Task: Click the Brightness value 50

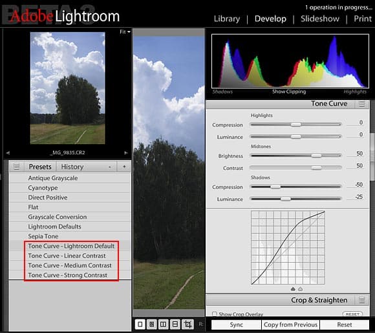Action: coord(359,154)
